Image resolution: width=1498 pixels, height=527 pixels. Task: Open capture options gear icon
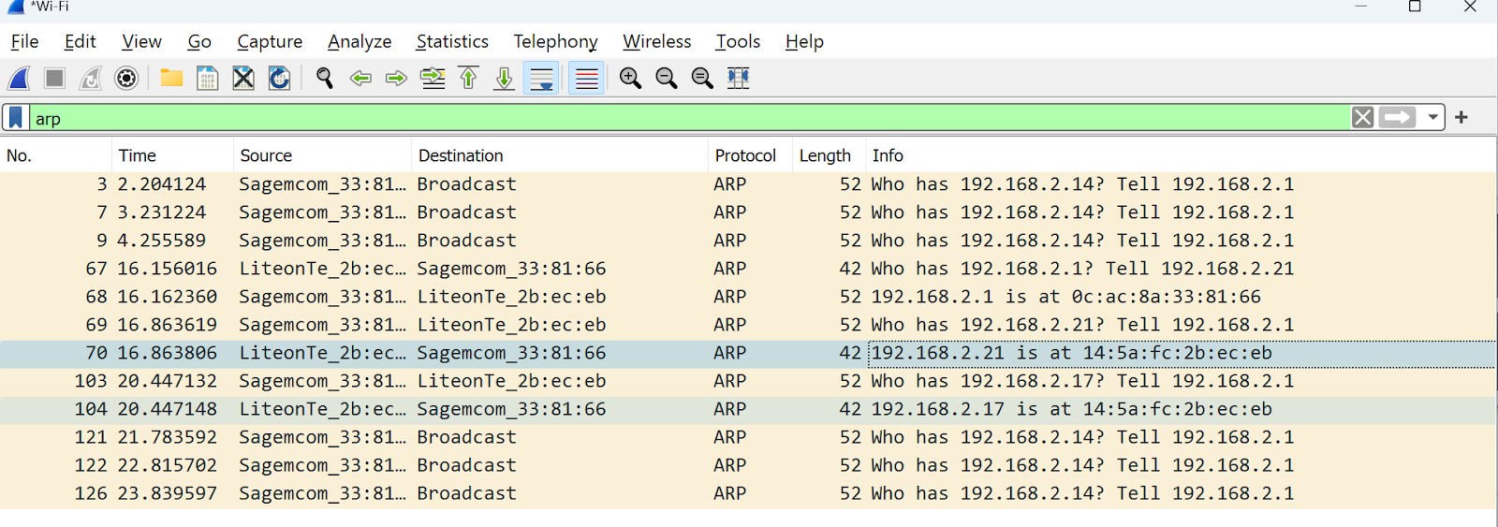click(x=126, y=78)
